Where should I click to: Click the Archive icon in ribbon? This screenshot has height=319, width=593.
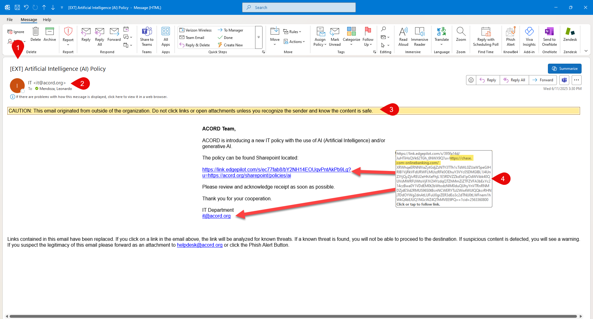coord(49,32)
